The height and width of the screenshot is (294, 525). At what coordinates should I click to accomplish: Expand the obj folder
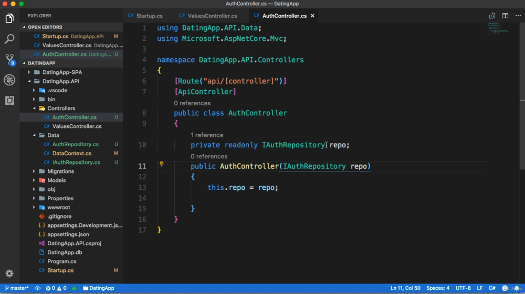pyautogui.click(x=71, y=189)
